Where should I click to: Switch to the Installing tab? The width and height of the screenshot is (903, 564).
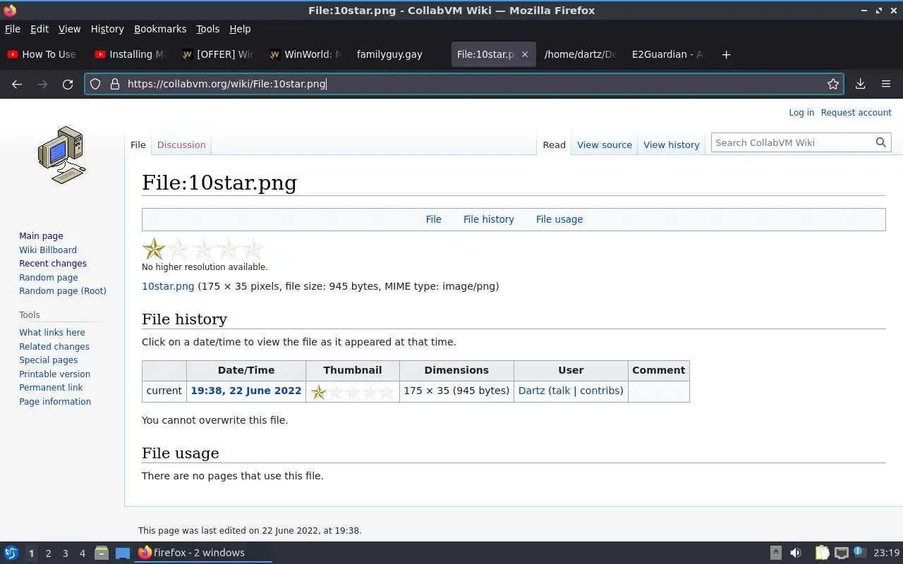[131, 54]
